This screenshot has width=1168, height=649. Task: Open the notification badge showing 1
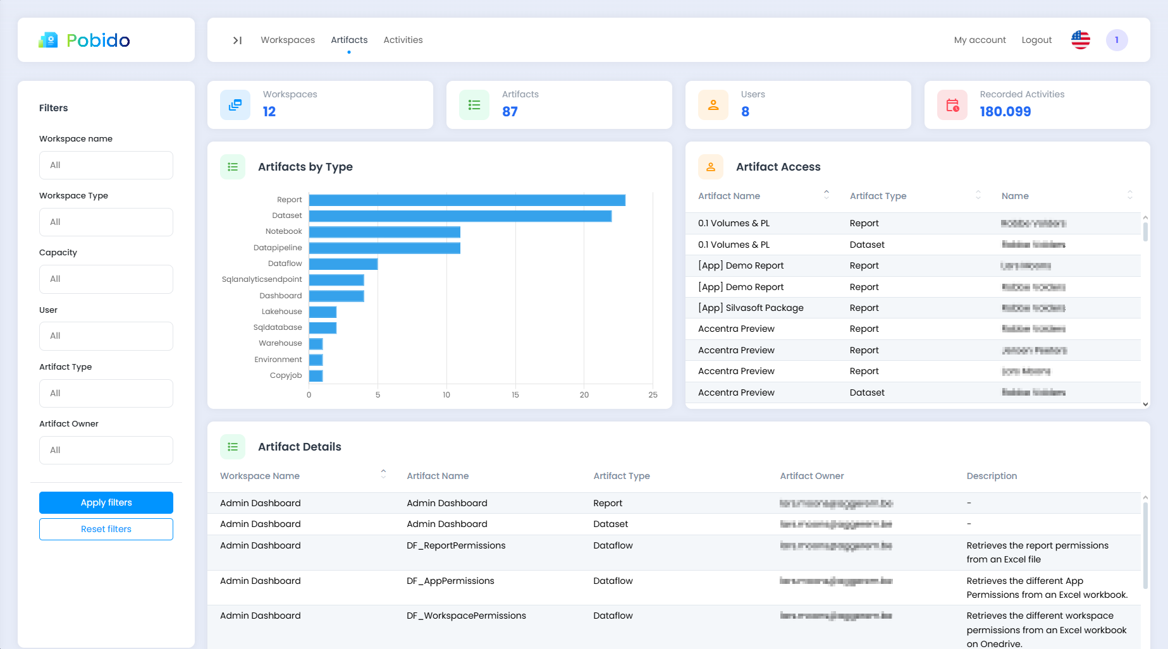click(x=1116, y=40)
